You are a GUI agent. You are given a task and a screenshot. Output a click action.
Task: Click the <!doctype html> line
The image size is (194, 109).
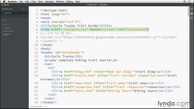point(54,10)
